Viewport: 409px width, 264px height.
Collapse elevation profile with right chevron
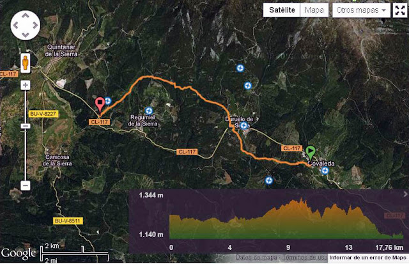tap(405, 194)
